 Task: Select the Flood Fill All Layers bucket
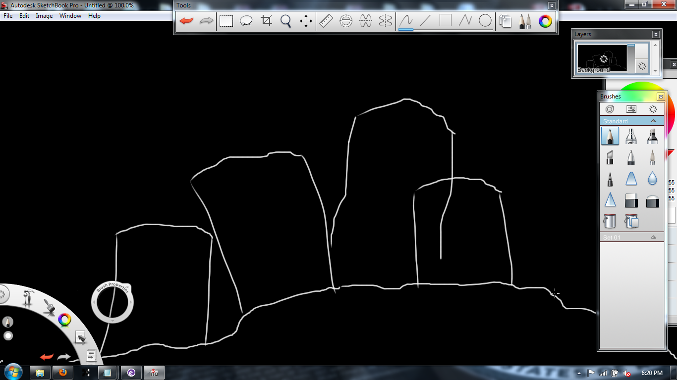[631, 221]
